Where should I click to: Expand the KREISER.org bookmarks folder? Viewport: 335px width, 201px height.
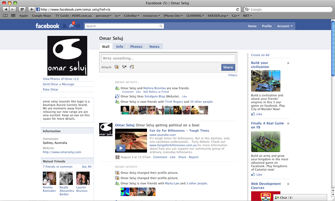218,15
